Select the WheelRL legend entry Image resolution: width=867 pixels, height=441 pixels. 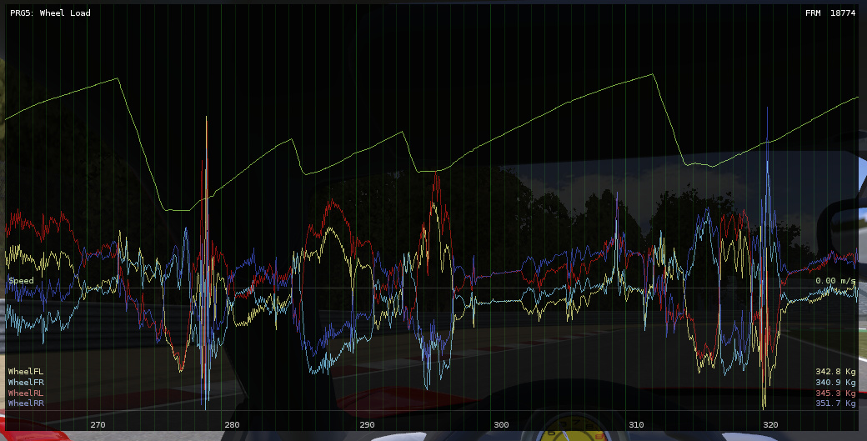[26, 393]
